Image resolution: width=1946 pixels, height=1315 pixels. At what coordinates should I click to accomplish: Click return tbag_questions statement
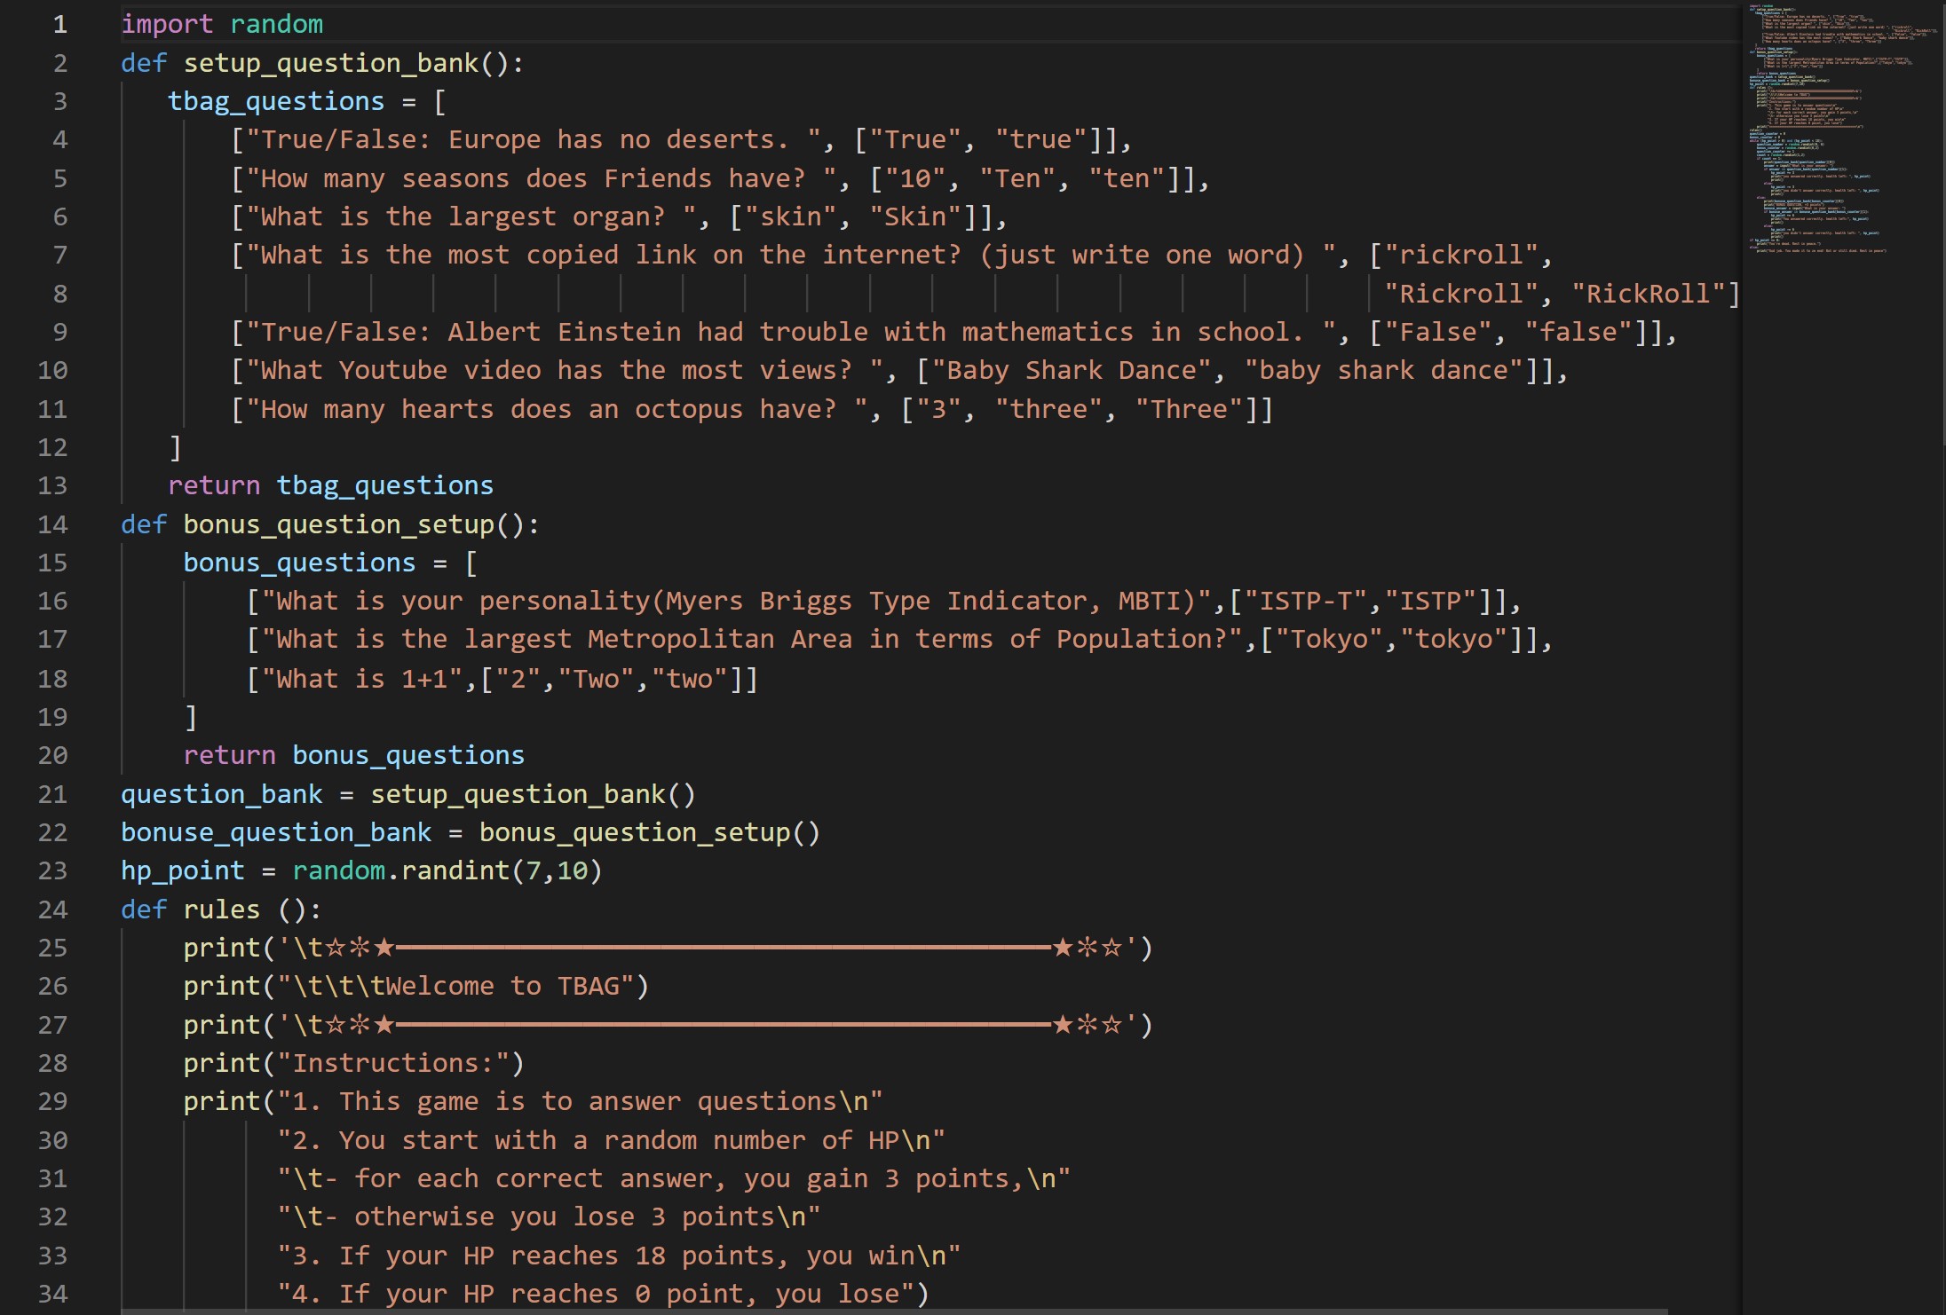pos(330,485)
